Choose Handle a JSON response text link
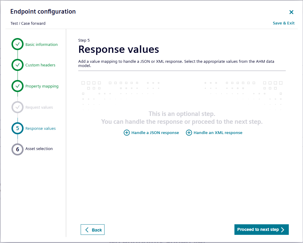Viewport: 303px width, 243px height. tap(155, 133)
